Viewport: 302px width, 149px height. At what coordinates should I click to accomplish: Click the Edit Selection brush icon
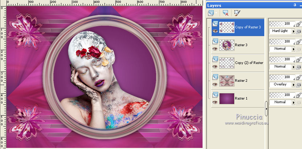pyautogui.click(x=237, y=13)
